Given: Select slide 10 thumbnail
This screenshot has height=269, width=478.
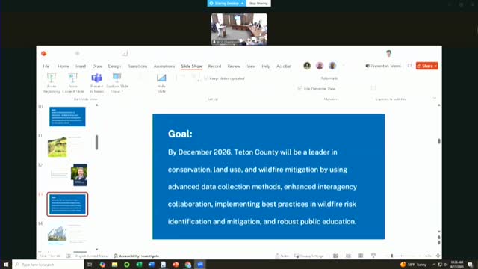Looking at the screenshot, I should pos(67,117).
